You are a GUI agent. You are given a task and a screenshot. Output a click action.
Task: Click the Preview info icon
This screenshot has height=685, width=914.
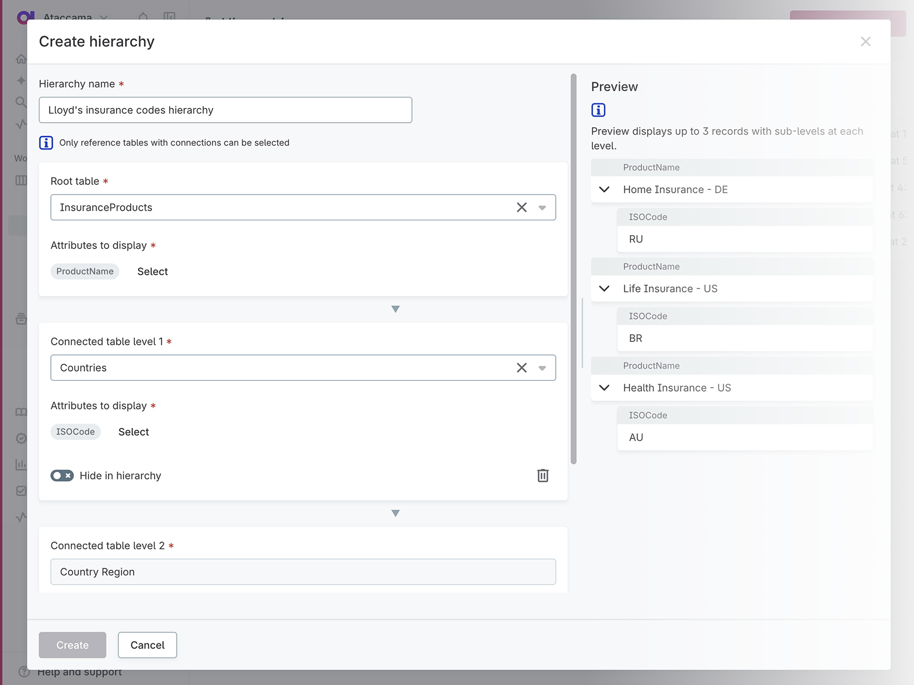[598, 110]
